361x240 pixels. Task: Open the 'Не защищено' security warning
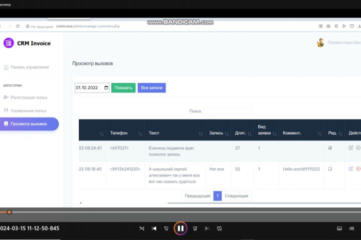tap(40, 26)
